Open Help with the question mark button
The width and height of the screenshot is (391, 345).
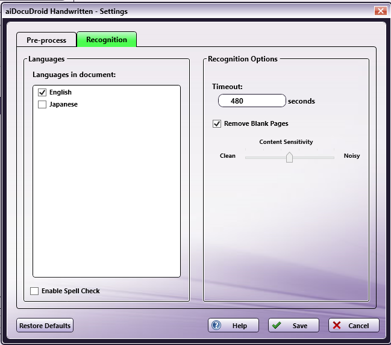[233, 325]
